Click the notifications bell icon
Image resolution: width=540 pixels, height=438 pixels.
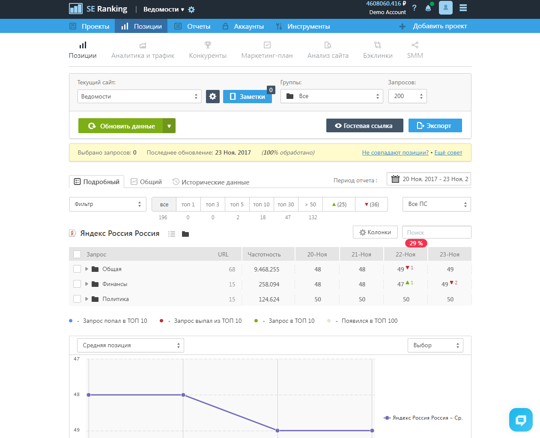click(x=428, y=8)
